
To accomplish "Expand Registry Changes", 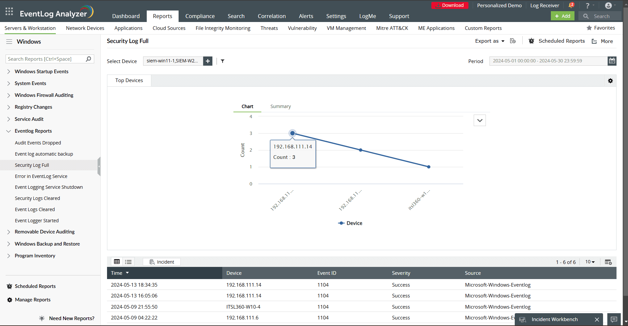I will click(x=9, y=107).
